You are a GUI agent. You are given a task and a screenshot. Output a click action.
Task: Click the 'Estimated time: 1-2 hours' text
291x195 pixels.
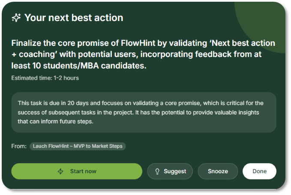coord(45,78)
